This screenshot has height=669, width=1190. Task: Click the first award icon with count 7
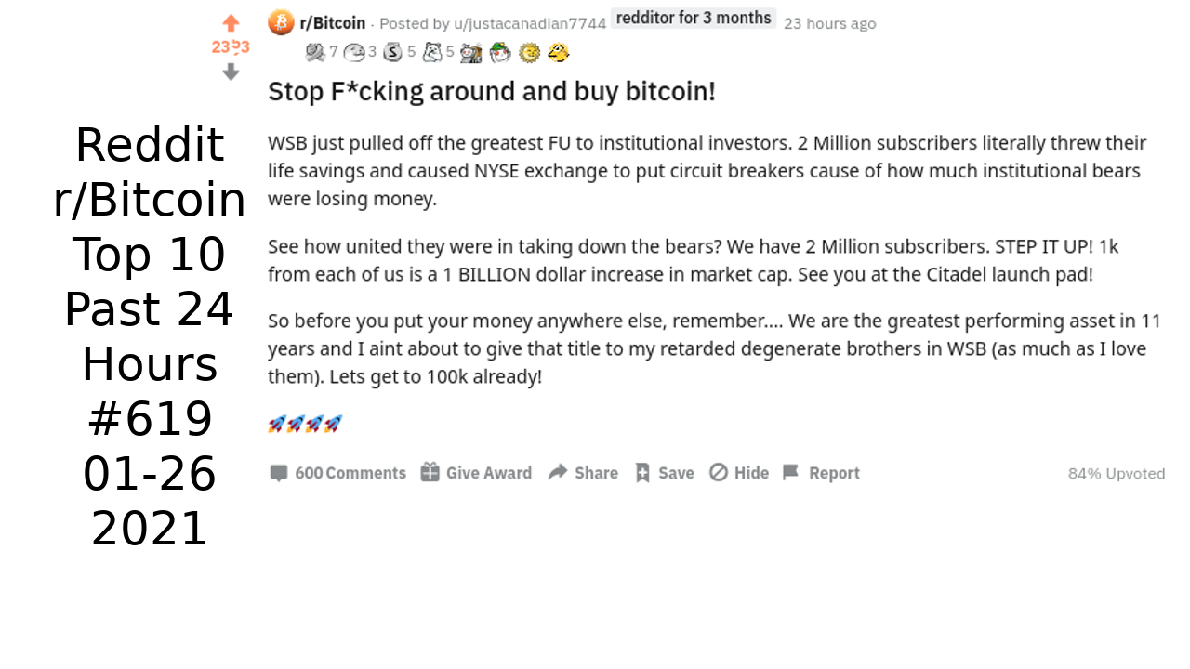pyautogui.click(x=315, y=53)
